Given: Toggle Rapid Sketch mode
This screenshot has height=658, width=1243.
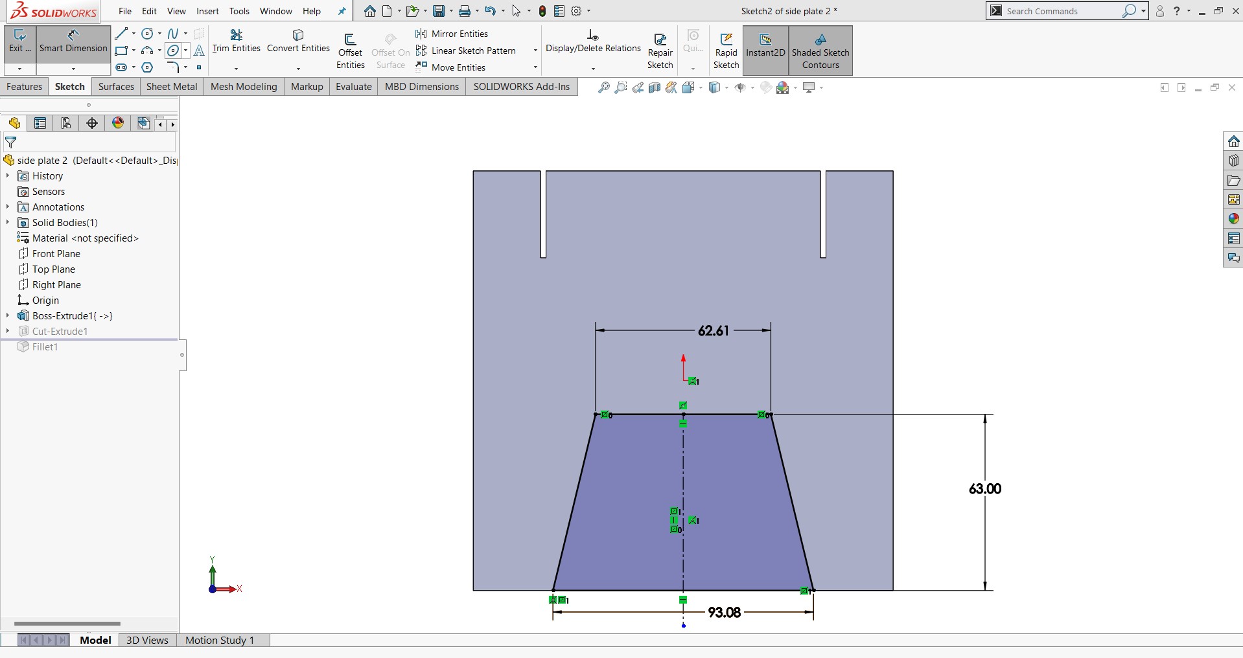Looking at the screenshot, I should (x=726, y=51).
